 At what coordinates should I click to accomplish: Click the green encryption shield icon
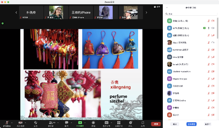[3, 23]
